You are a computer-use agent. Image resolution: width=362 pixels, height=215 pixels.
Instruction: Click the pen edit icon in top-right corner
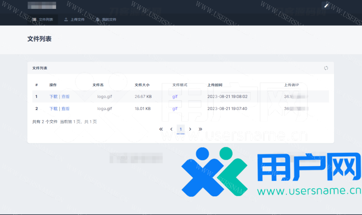click(x=326, y=5)
